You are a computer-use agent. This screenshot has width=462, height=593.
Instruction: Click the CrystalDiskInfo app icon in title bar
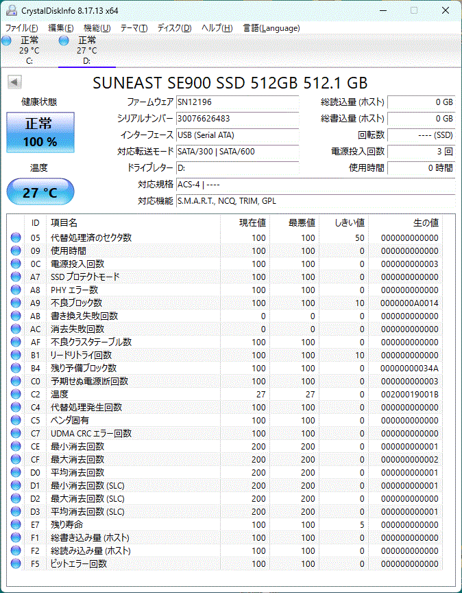(x=9, y=10)
